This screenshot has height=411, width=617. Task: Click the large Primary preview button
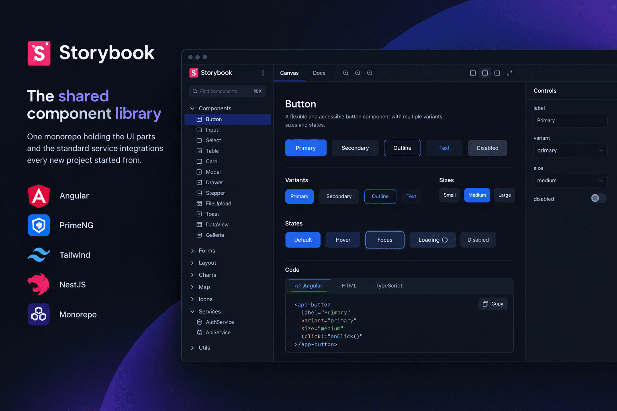click(x=306, y=148)
